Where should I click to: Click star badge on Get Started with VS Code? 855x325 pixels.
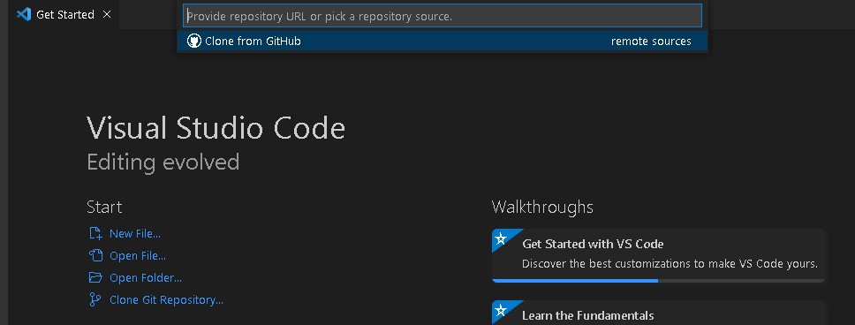501,238
